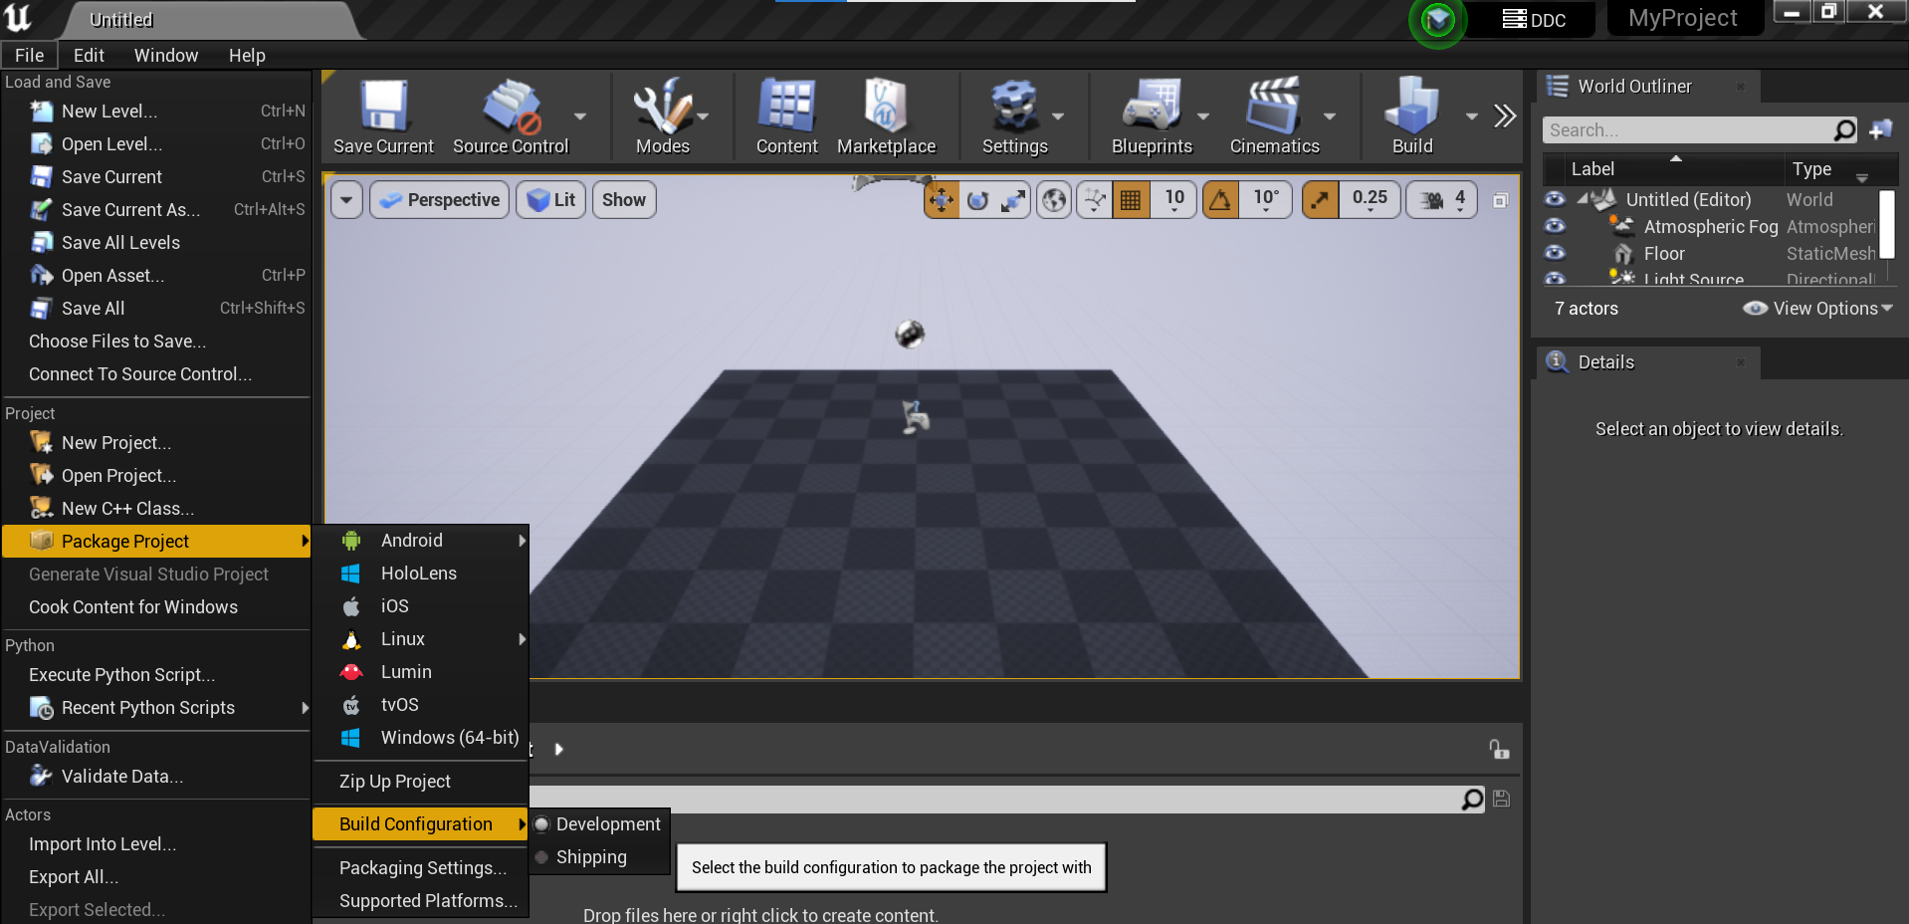The image size is (1909, 924).
Task: Click the camera speed setting control
Action: coord(1441,200)
